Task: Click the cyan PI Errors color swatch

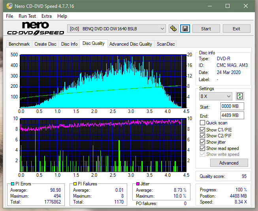Action: [x=13, y=184]
